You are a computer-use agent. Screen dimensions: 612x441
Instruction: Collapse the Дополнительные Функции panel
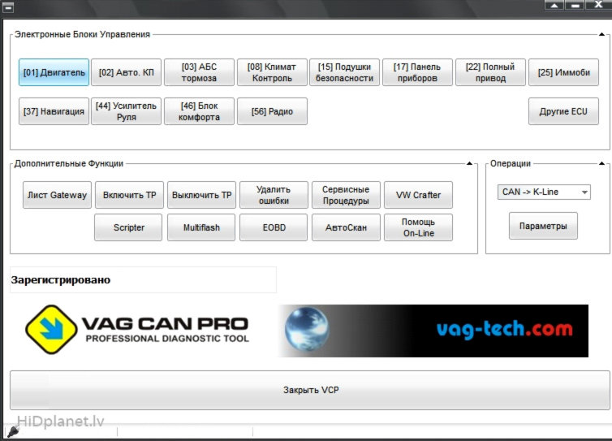pos(470,164)
